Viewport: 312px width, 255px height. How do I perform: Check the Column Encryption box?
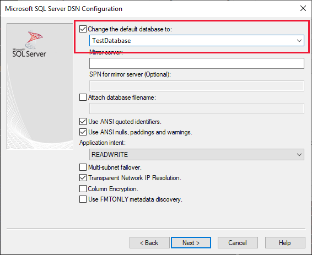tap(83, 188)
